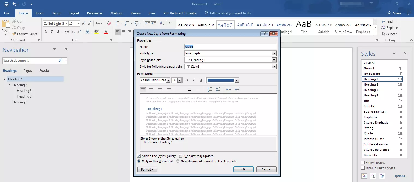
Task: Select double line spacing in style dialog
Action: coord(198,90)
